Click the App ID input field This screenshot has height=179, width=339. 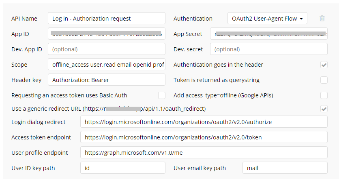click(x=107, y=34)
